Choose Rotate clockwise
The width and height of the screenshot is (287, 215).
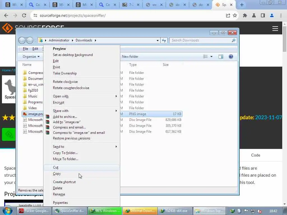(x=82, y=82)
